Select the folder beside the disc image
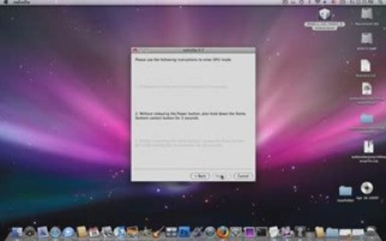The height and width of the screenshot is (241, 386). coord(345,191)
